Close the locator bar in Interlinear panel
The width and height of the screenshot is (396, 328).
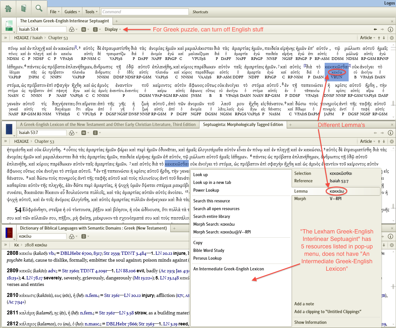[x=391, y=38]
